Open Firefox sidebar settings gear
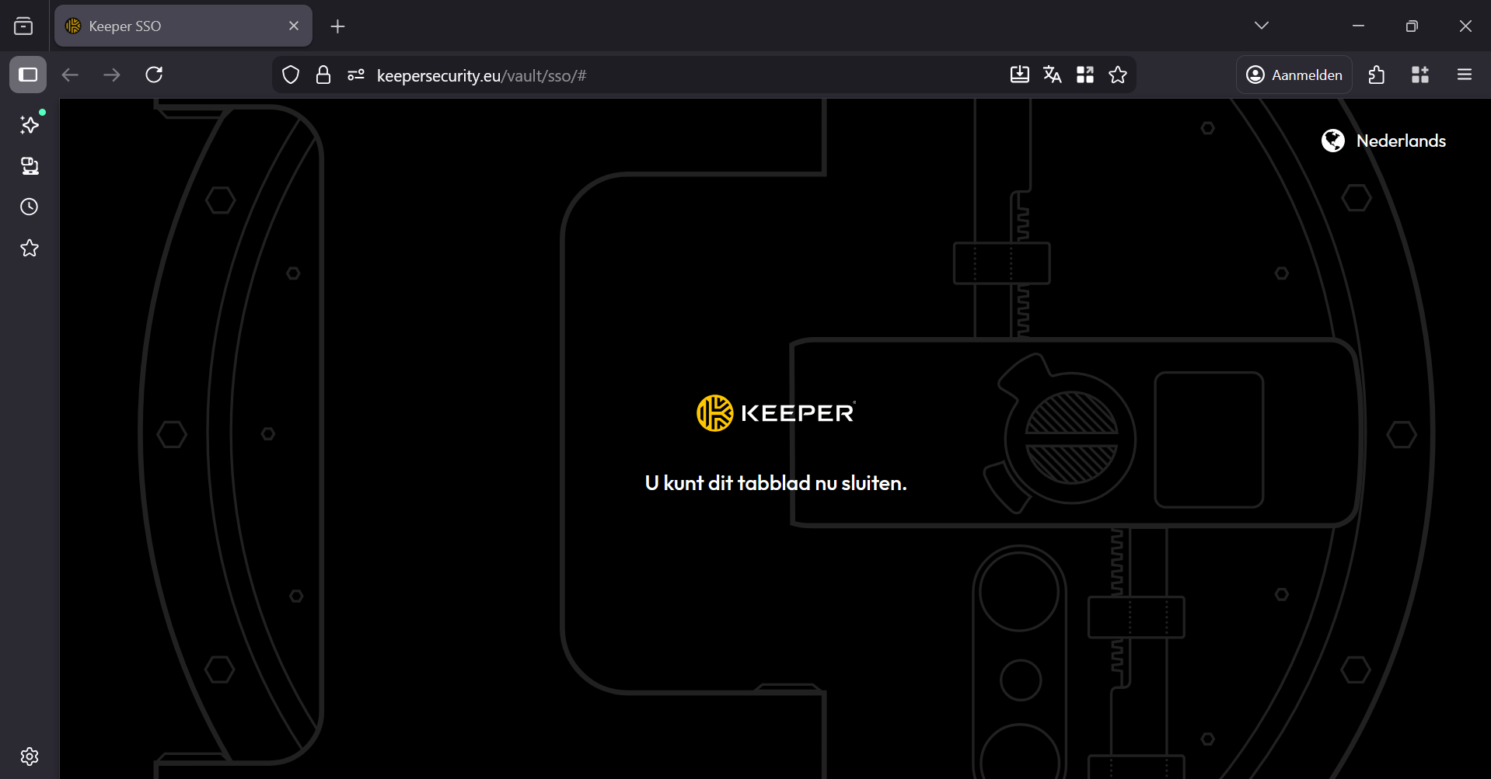This screenshot has height=779, width=1491. [29, 756]
